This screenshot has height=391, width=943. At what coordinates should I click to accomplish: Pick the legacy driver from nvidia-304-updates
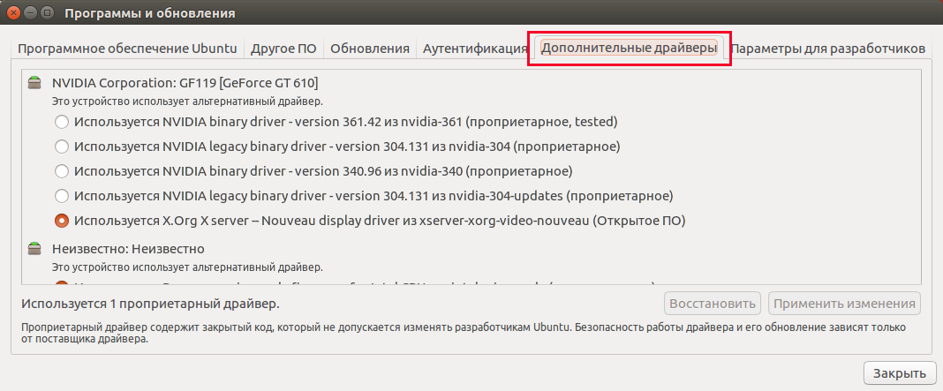point(62,195)
